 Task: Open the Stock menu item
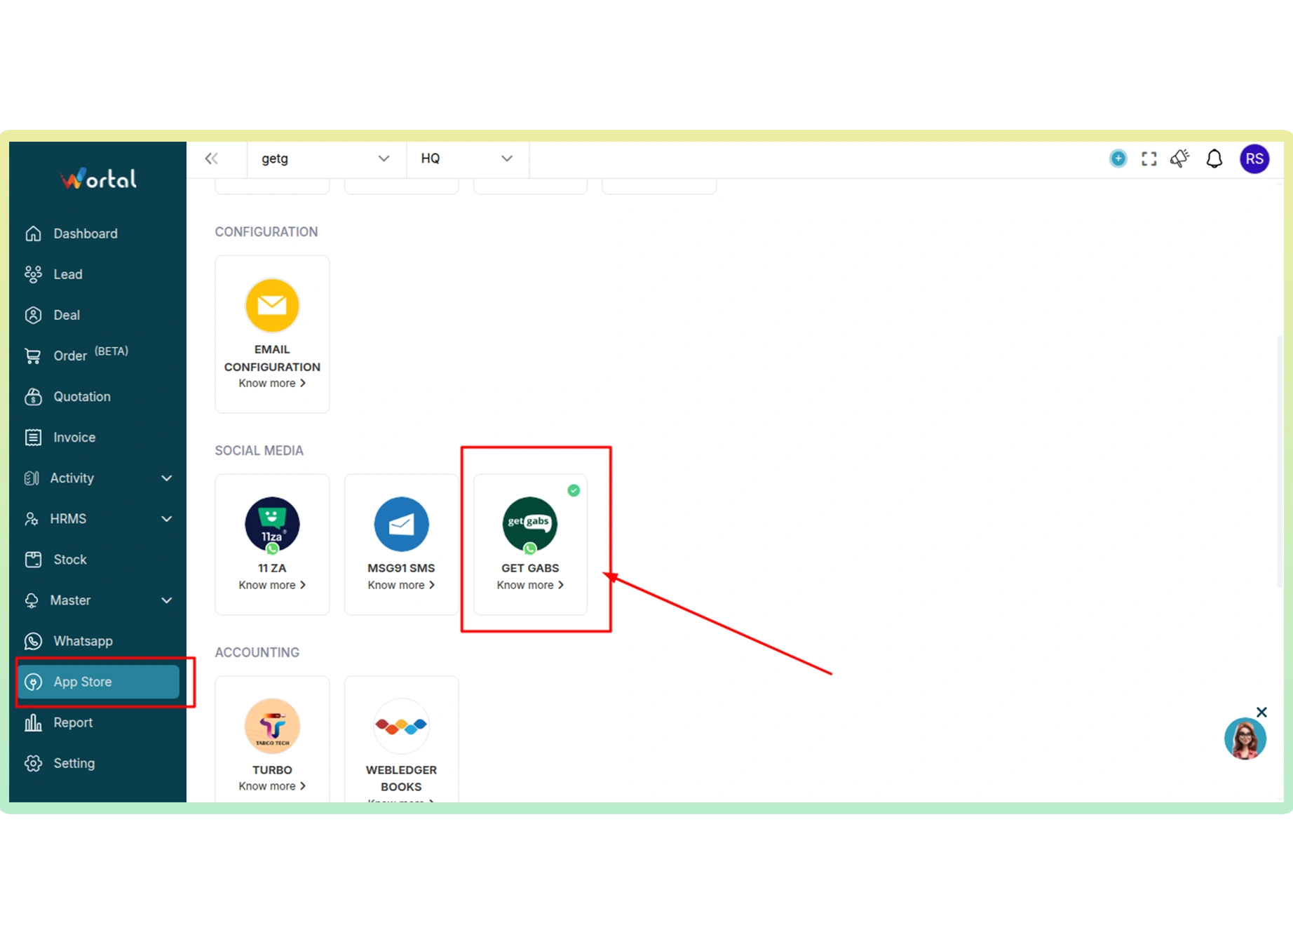tap(98, 559)
